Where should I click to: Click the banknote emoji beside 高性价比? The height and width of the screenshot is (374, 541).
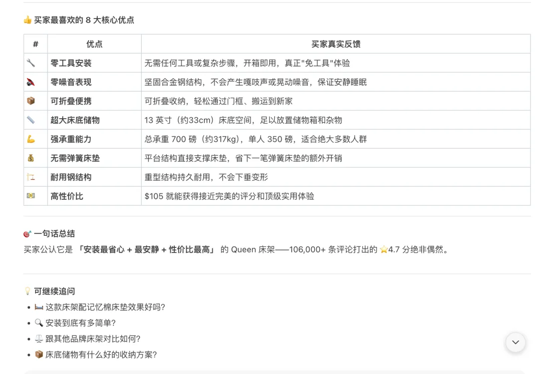click(31, 196)
